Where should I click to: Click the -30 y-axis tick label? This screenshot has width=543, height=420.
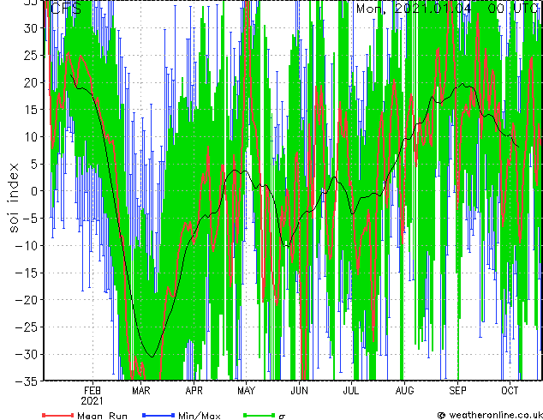[27, 354]
